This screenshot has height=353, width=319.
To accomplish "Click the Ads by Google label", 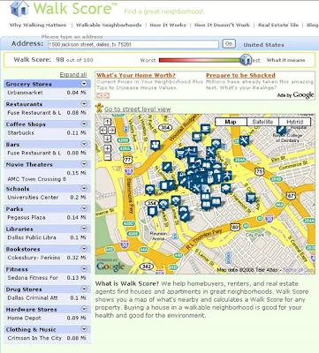I will (295, 95).
